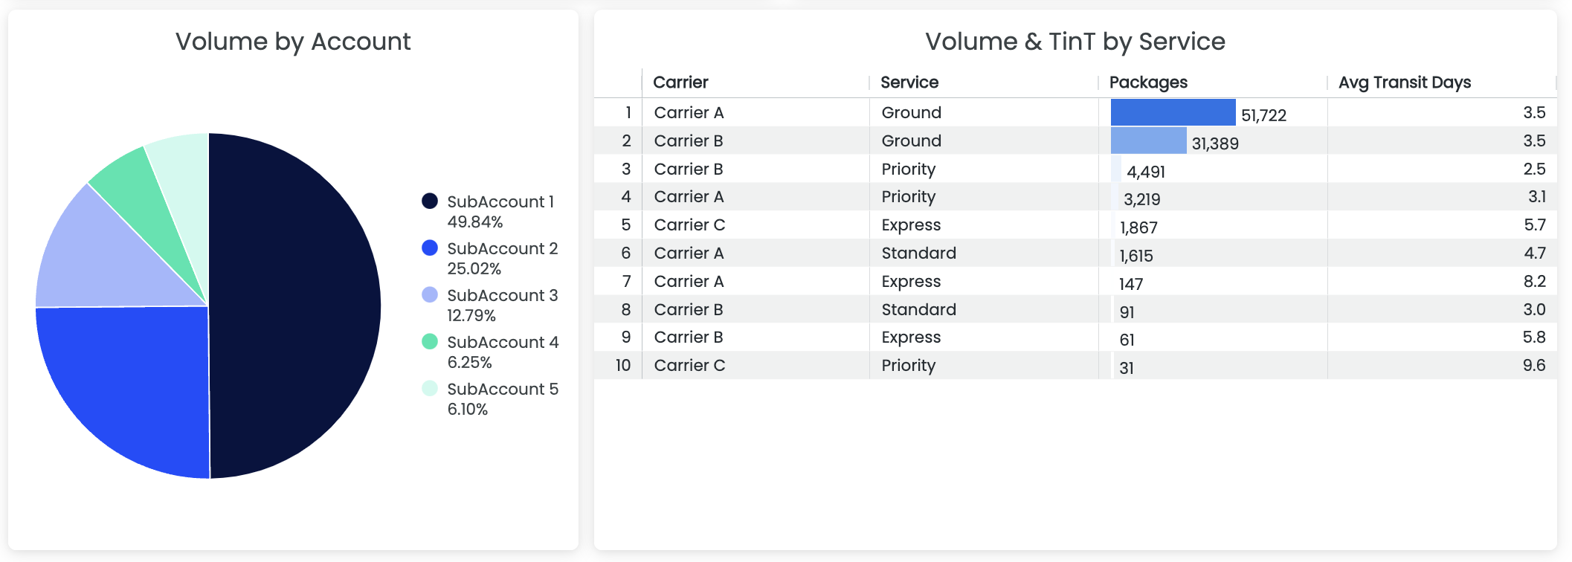Select the SubAccount 2 blue legend dot
1572x562 pixels.
(x=430, y=248)
